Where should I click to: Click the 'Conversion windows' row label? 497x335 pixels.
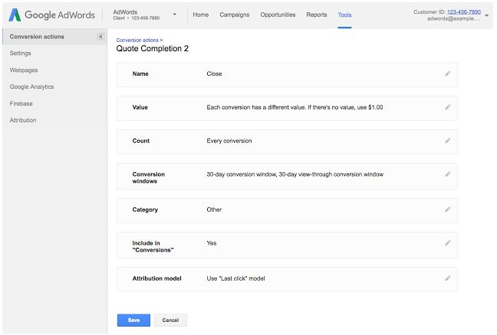tap(149, 177)
